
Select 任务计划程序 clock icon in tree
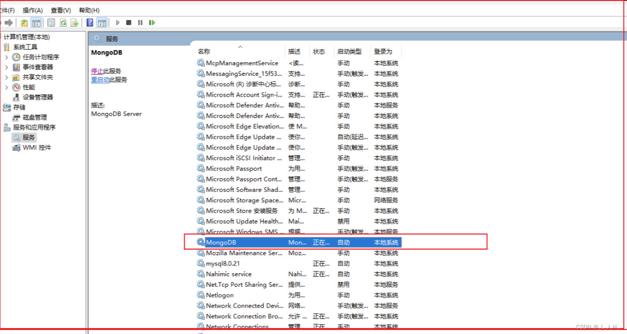pos(16,57)
